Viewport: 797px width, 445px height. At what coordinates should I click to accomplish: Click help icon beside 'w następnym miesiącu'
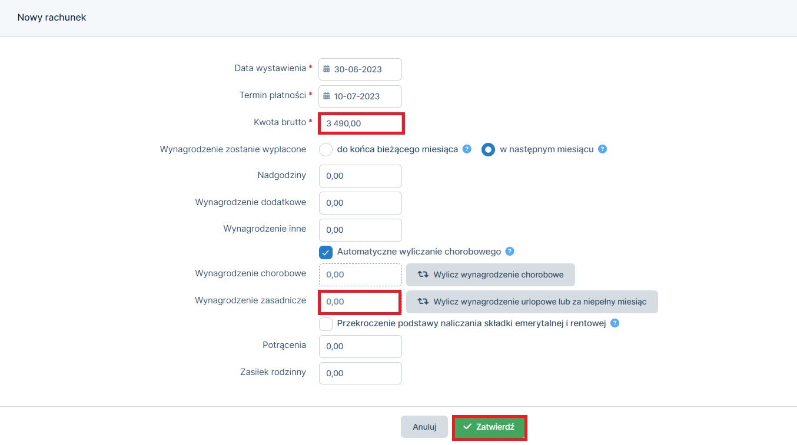(x=602, y=149)
